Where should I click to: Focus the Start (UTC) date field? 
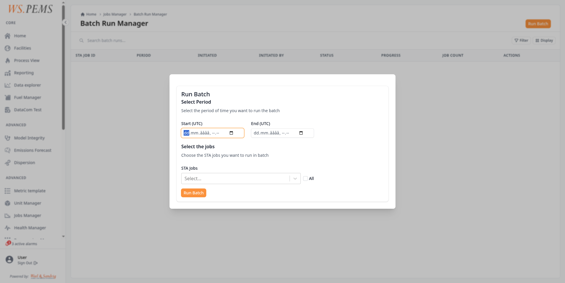[212, 133]
